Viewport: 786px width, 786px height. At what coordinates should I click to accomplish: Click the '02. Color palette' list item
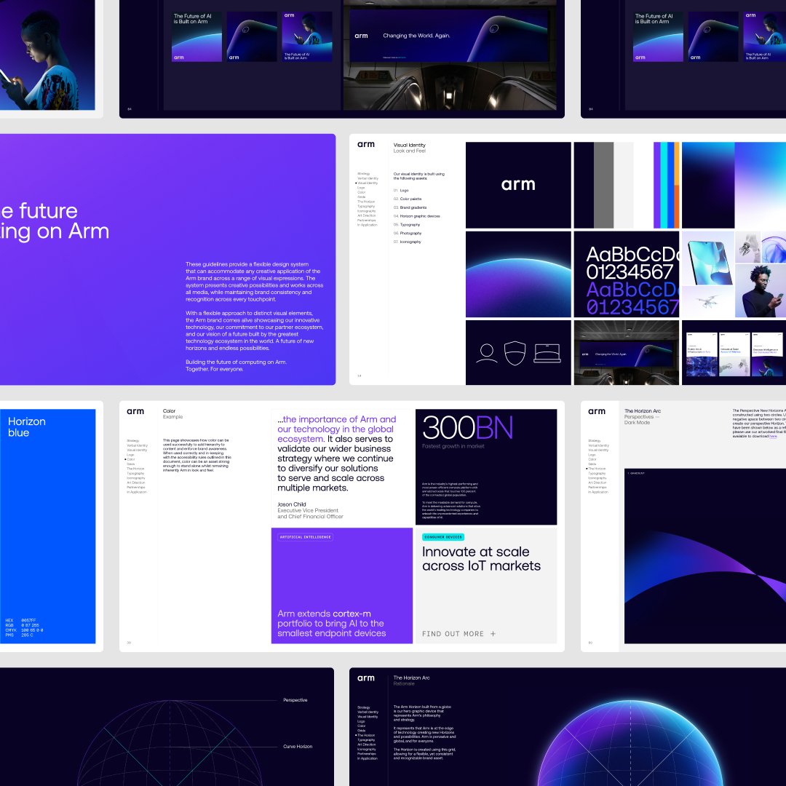coord(408,199)
